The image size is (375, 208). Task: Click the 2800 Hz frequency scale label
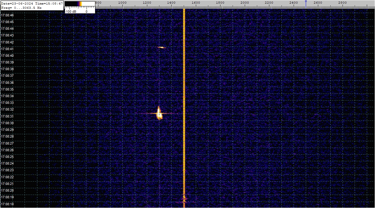click(343, 2)
